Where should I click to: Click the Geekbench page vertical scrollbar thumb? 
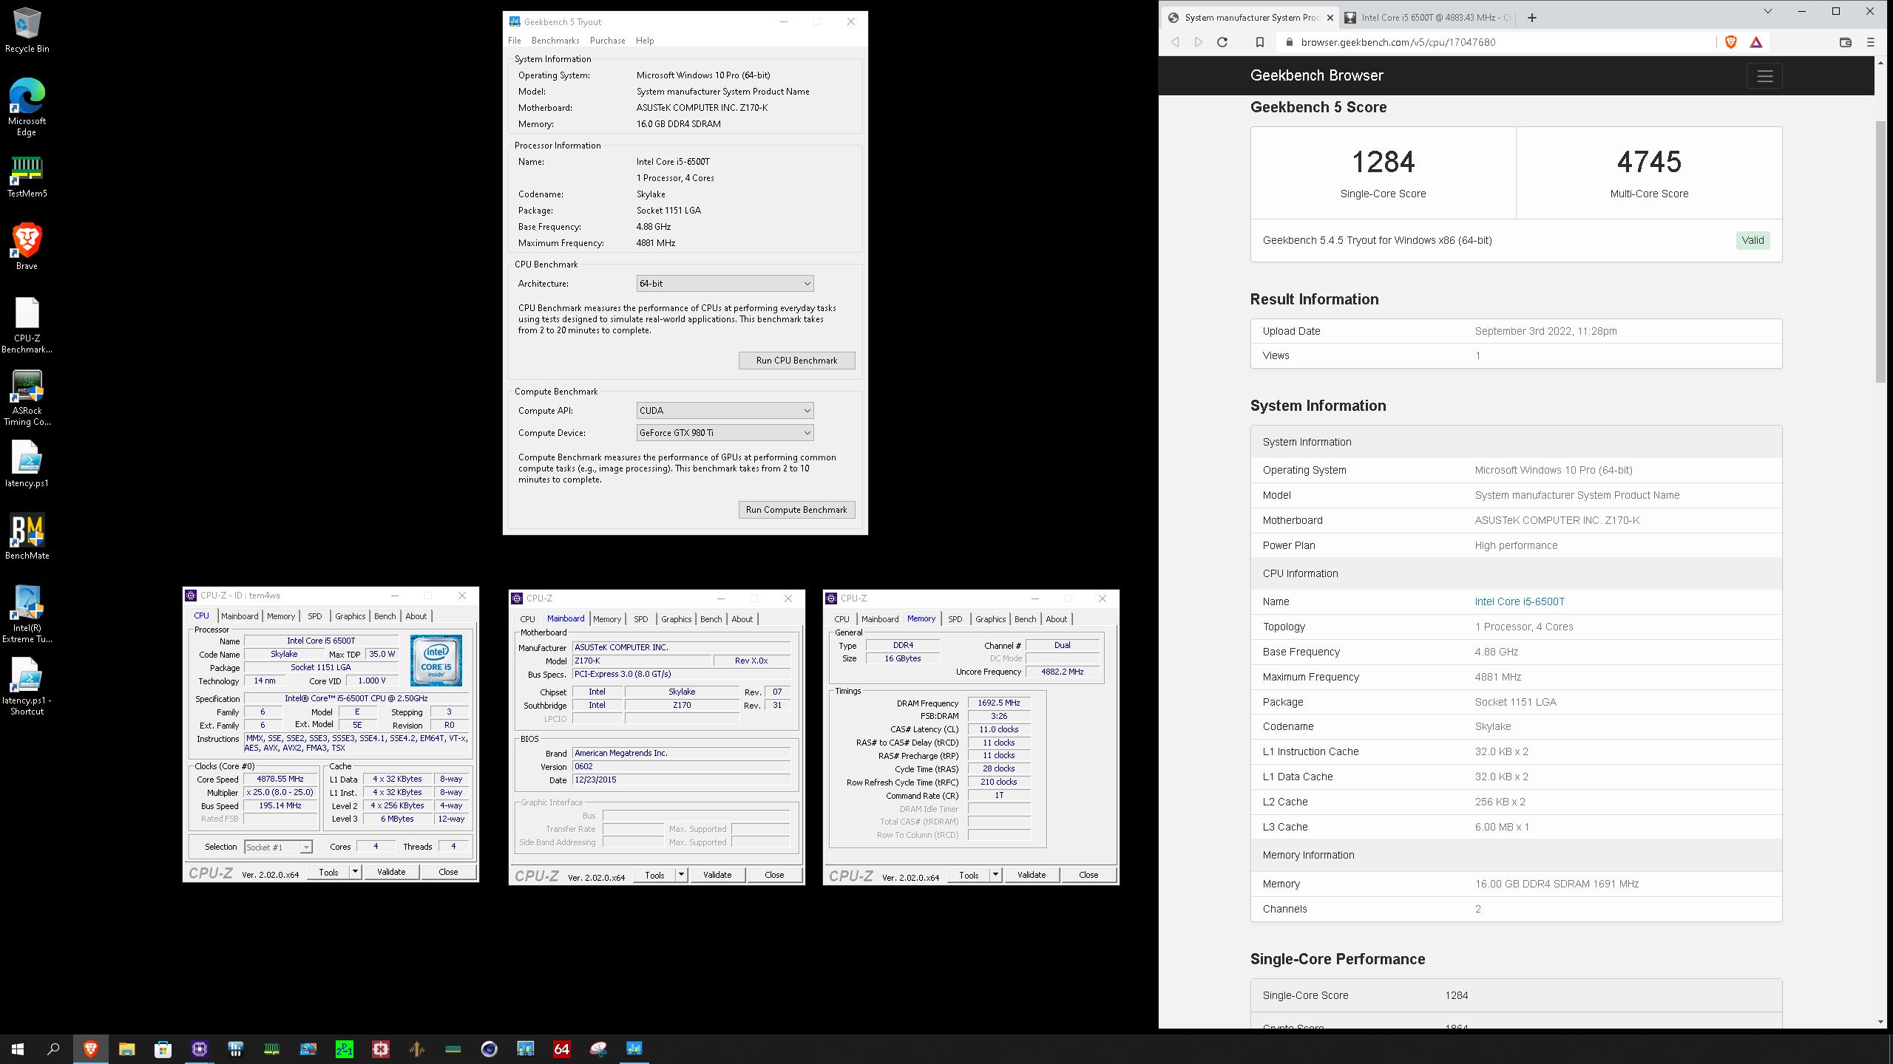[1880, 251]
